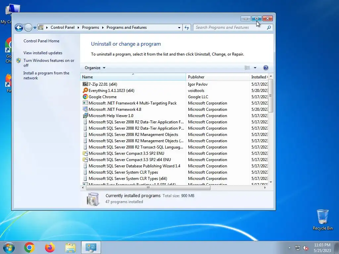Click the Control Panel breadcrumb
Screen dimensions: 339x254
click(x=63, y=27)
